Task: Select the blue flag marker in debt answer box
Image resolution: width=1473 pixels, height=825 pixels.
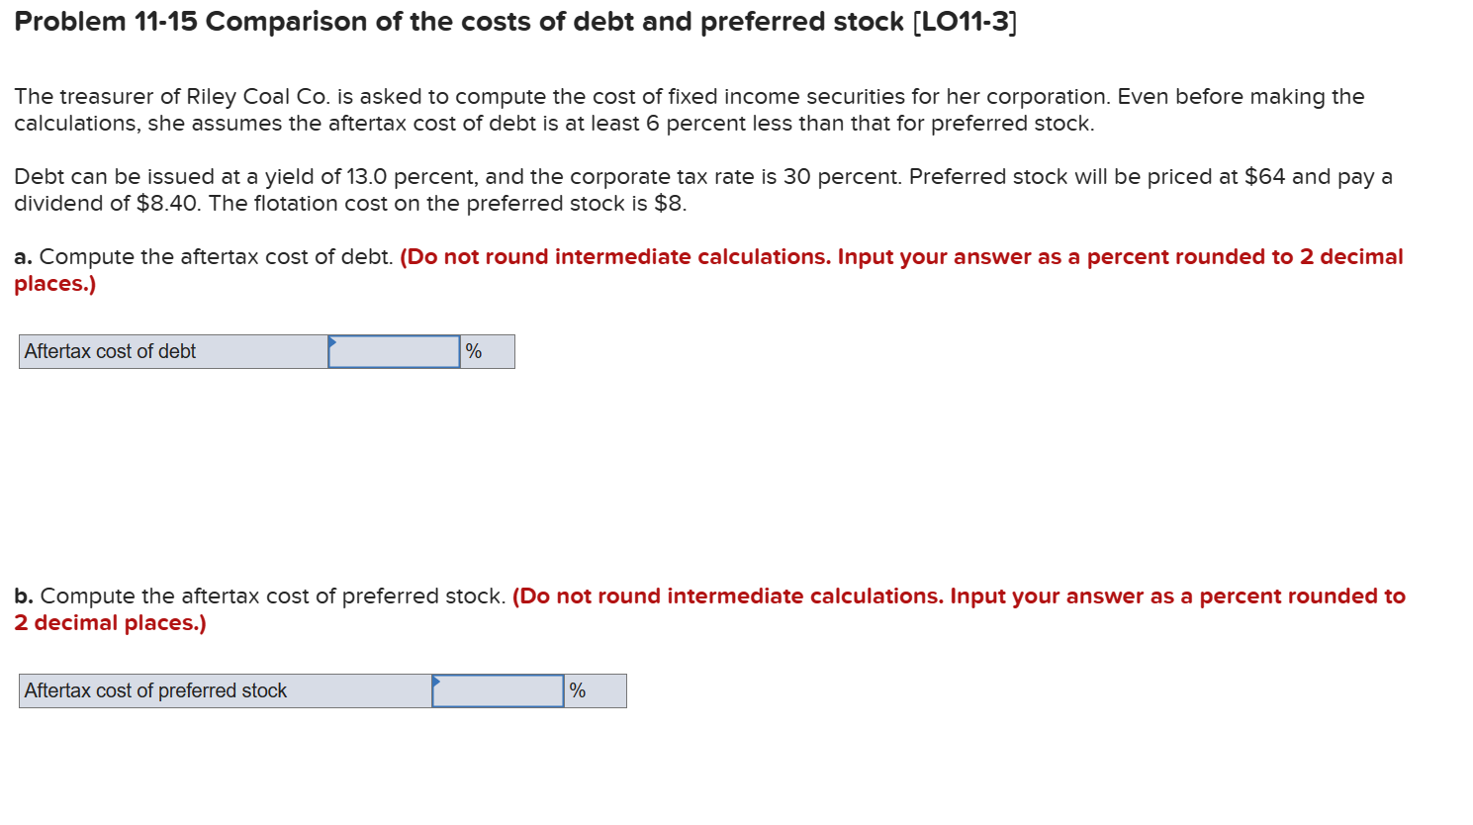Action: click(331, 343)
